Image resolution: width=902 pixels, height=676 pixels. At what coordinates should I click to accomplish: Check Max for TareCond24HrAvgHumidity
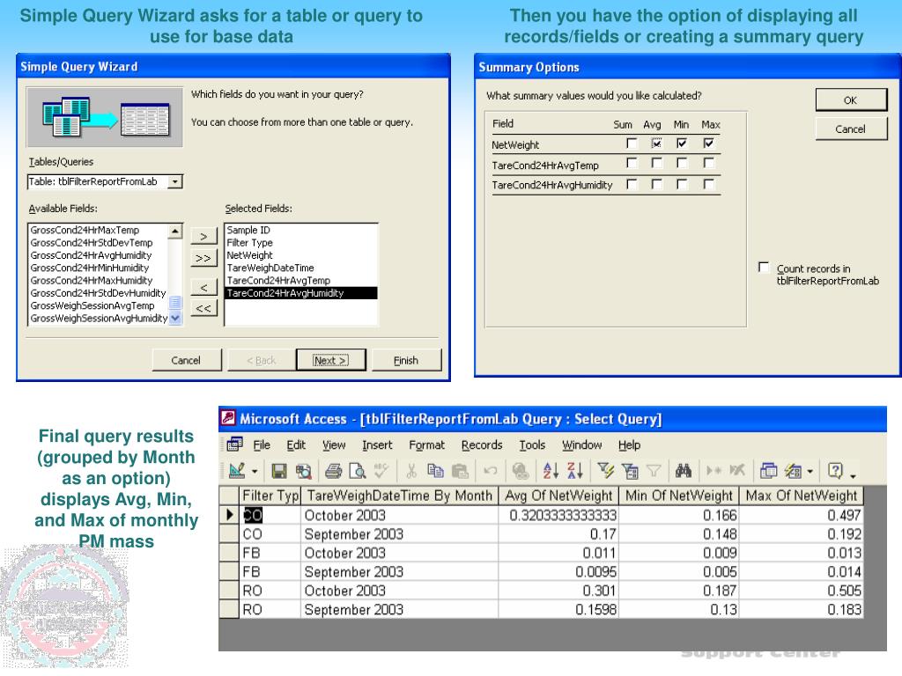709,184
